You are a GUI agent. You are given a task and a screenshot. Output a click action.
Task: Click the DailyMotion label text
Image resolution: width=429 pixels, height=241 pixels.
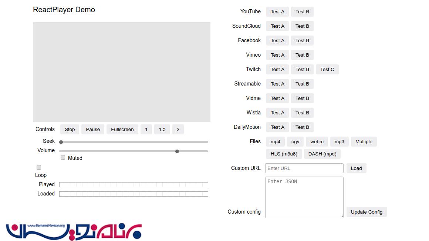[x=247, y=127]
